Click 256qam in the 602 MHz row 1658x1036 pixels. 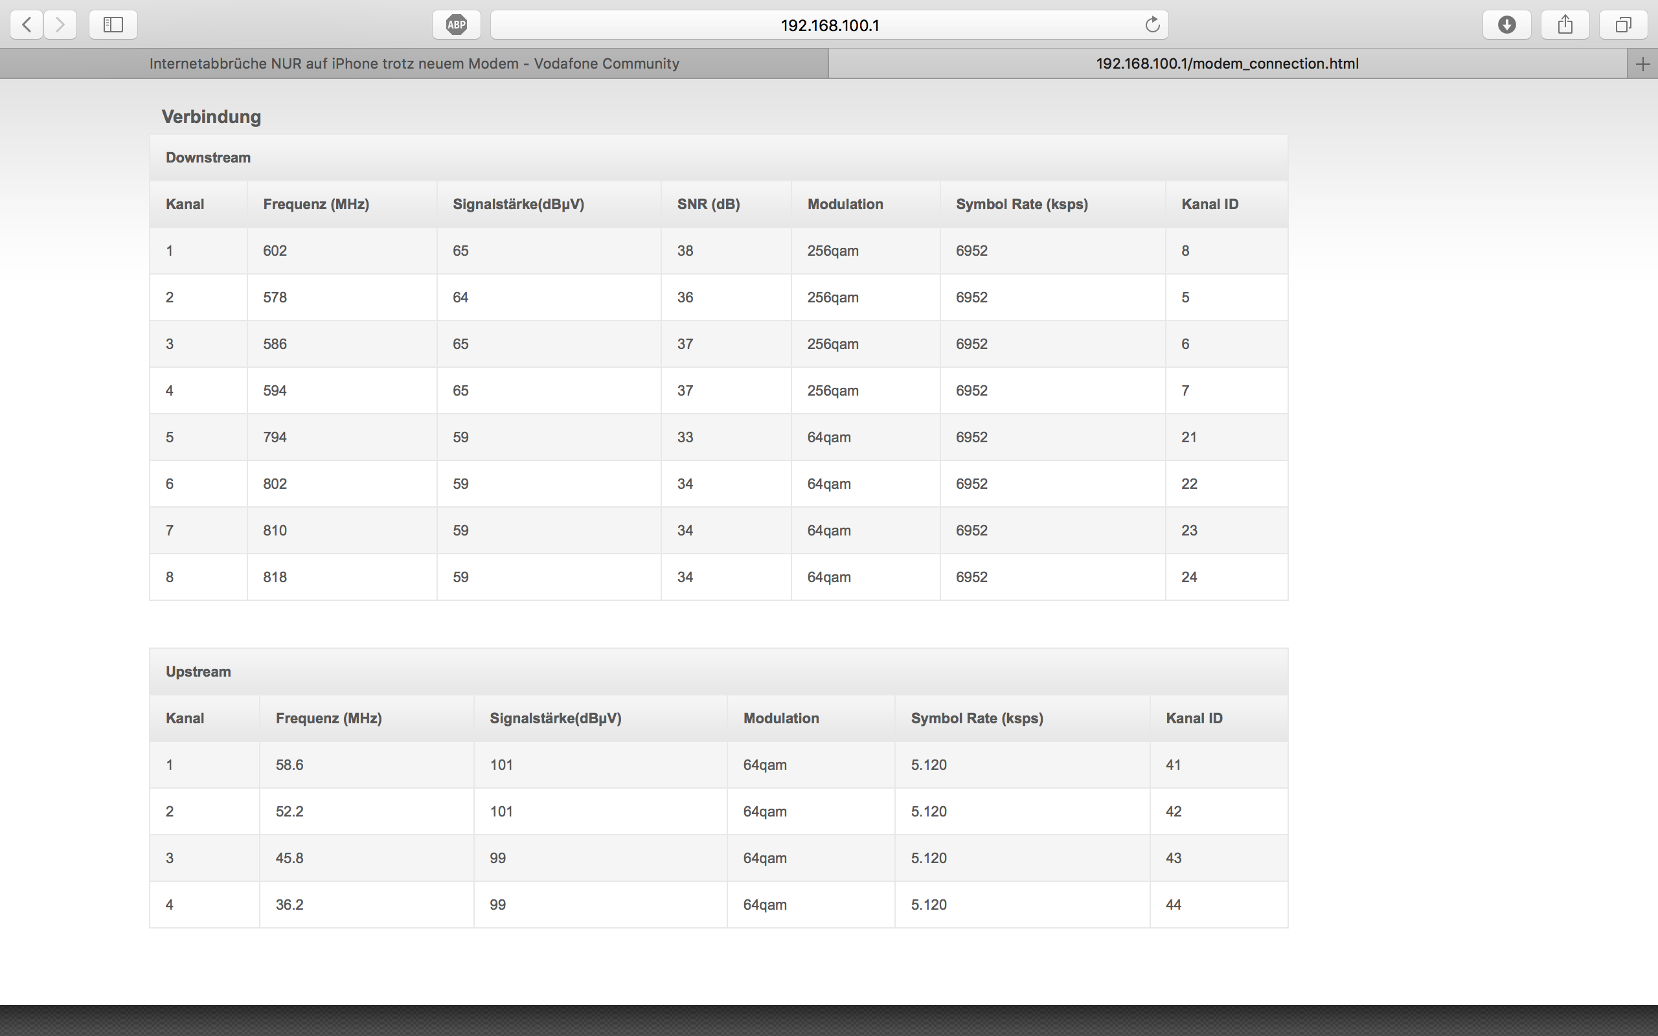[x=832, y=251]
